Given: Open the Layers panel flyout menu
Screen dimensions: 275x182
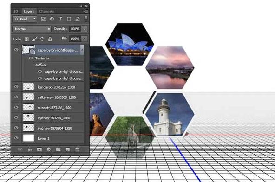Looking at the screenshot, I should (x=86, y=11).
